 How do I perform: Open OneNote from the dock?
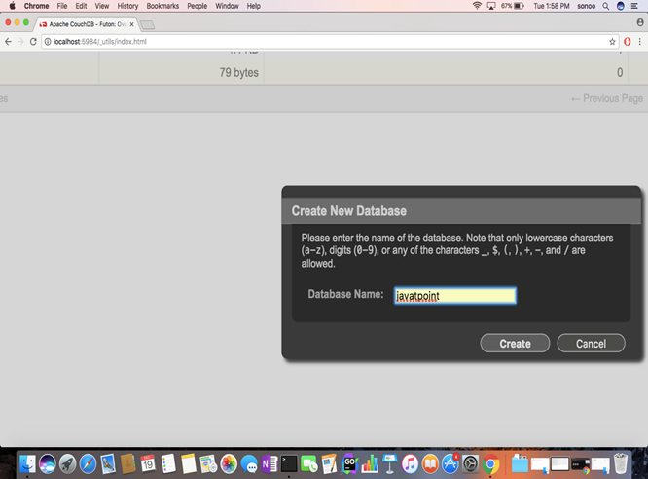[270, 463]
